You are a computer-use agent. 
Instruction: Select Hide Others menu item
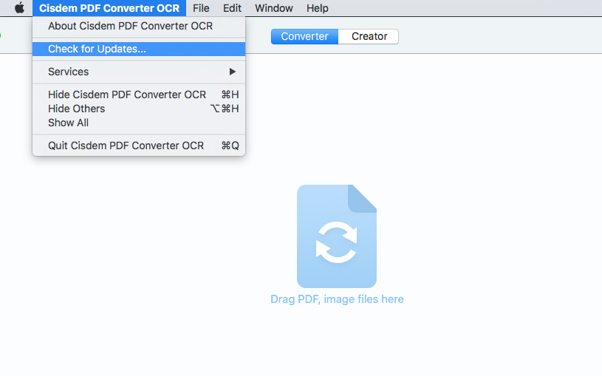[139, 109]
